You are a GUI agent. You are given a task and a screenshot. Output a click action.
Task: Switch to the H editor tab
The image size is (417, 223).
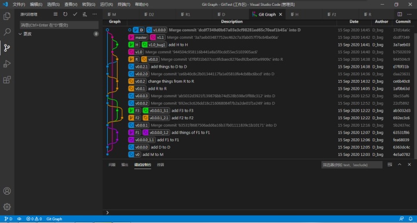[304, 14]
